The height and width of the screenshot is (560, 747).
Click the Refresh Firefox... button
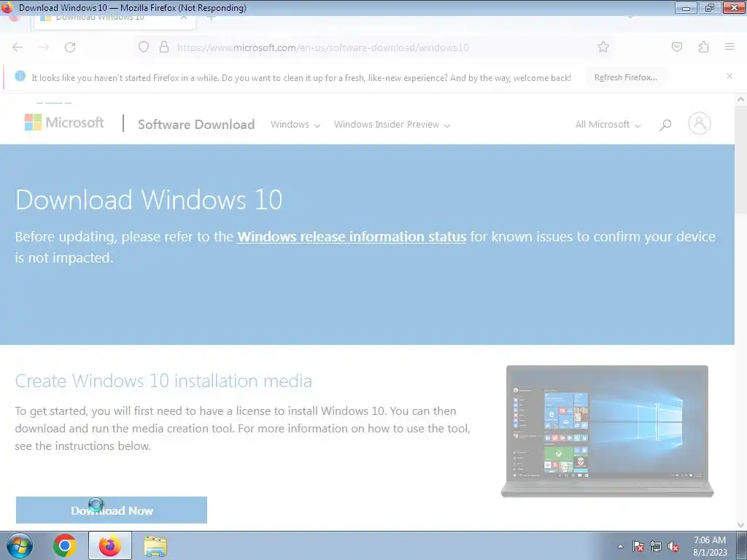coord(625,77)
